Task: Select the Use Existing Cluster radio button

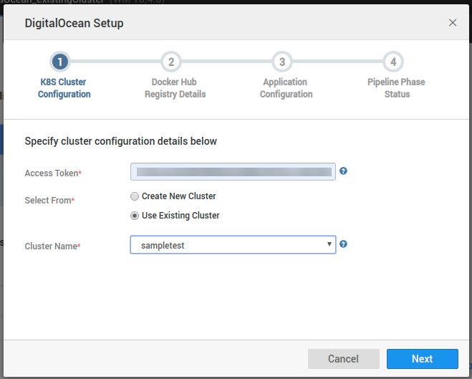Action: click(x=135, y=216)
